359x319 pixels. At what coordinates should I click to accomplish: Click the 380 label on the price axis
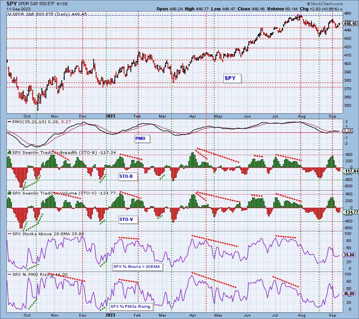pos(348,81)
